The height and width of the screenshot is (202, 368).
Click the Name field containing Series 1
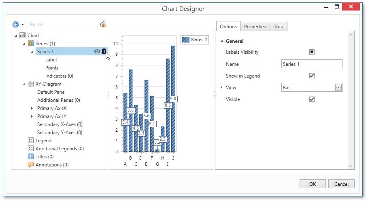pos(311,64)
